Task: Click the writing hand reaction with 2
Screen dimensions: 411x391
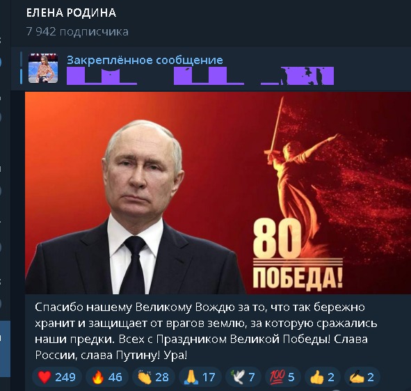Action: [x=362, y=377]
